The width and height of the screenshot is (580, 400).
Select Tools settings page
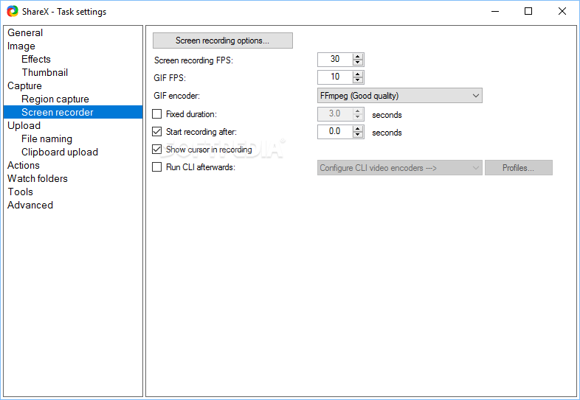(21, 192)
